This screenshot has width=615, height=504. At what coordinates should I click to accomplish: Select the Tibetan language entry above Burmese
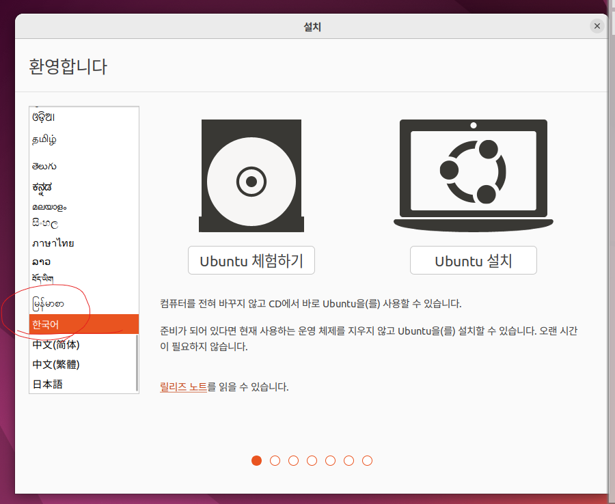84,279
